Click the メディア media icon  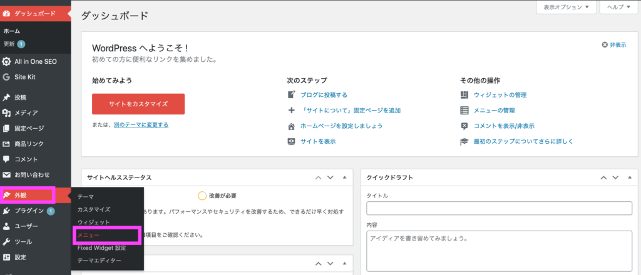click(6, 113)
